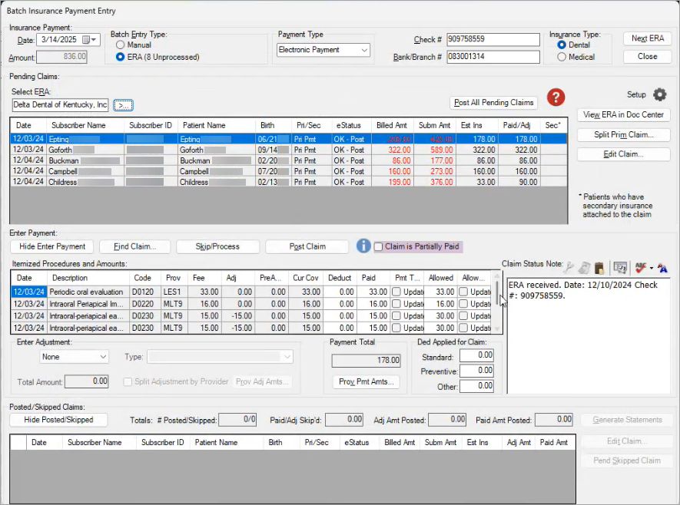Open the Payment Type dropdown
This screenshot has height=505, width=680.
[363, 51]
